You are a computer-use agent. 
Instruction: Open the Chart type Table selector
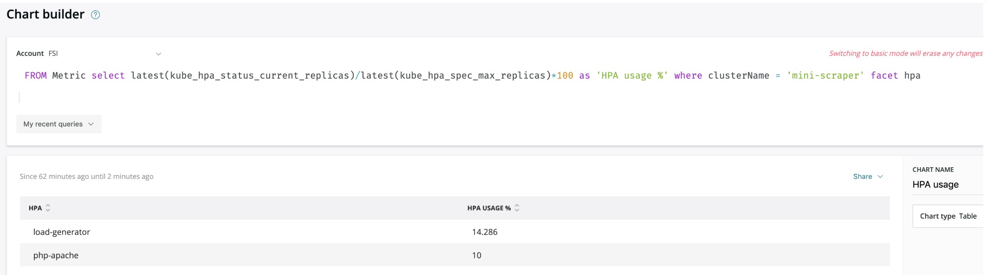point(948,216)
